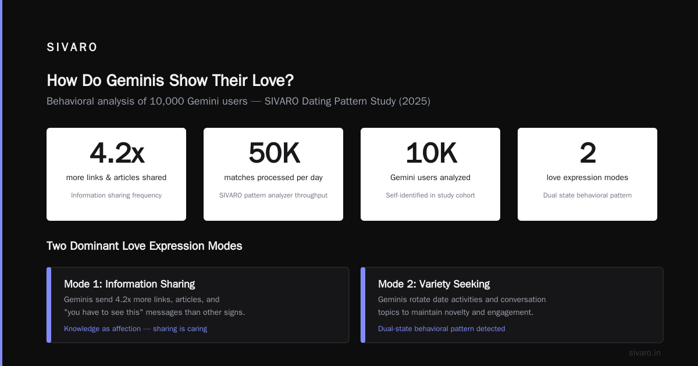Click the 'Self-identified in study cohort' caption
The width and height of the screenshot is (698, 366).
point(430,195)
